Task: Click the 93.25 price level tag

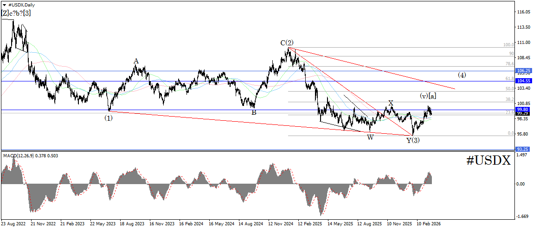Action: [522, 158]
